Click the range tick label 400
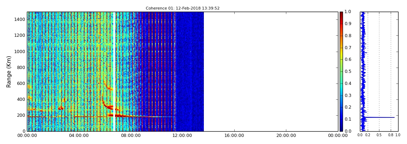The image size is (407, 144). [21, 99]
